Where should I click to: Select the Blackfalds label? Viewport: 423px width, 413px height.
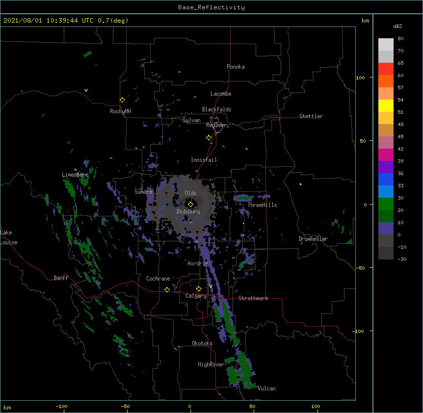216,109
